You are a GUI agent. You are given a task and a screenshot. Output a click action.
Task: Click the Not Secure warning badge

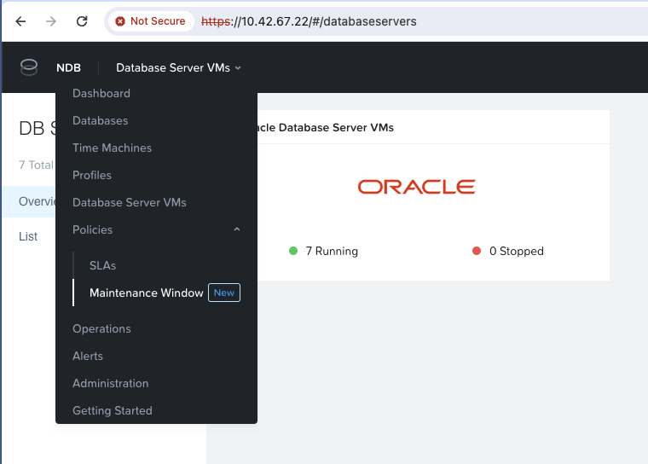pyautogui.click(x=150, y=21)
